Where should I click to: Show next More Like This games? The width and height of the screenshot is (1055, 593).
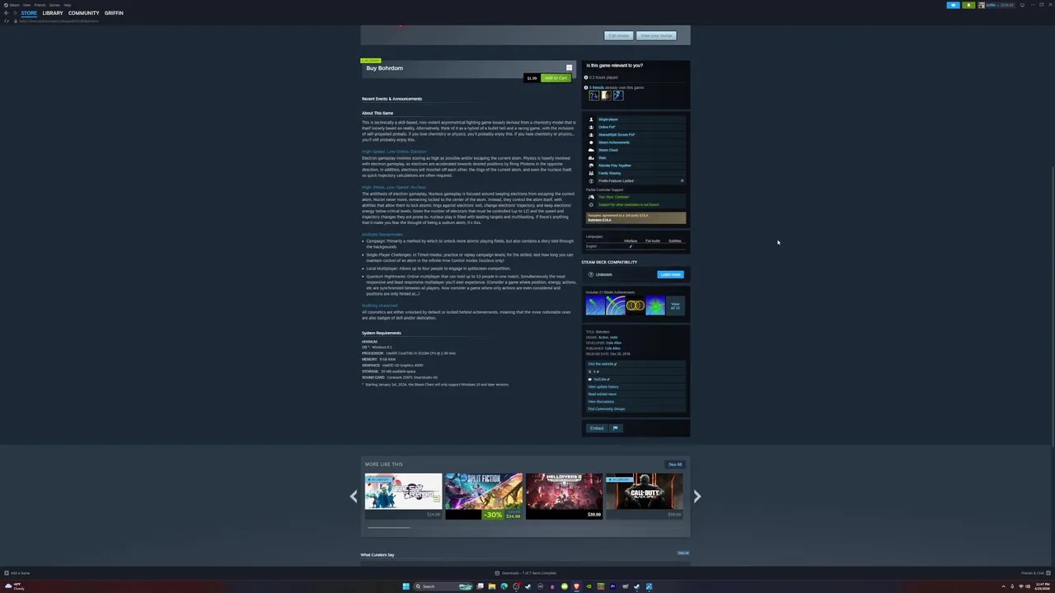[697, 496]
